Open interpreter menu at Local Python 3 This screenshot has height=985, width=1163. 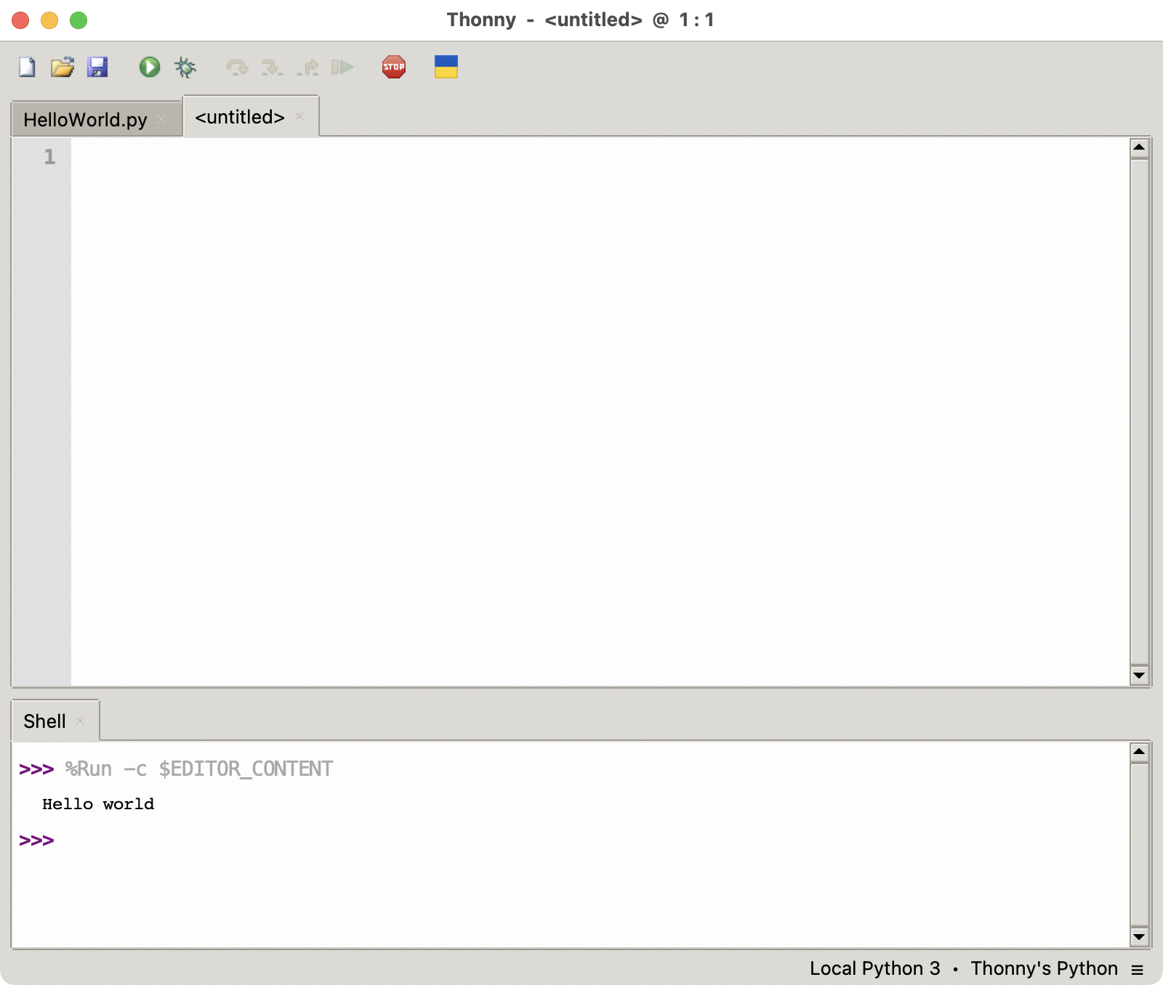tap(874, 968)
